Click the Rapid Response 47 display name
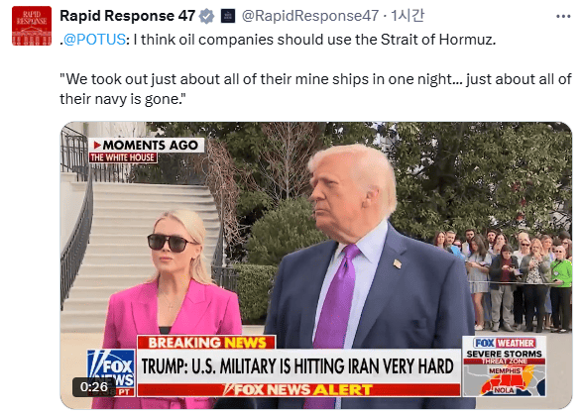 coord(128,16)
